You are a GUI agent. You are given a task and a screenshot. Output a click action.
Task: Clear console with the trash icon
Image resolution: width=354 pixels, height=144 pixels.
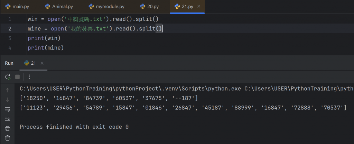(x=8, y=138)
